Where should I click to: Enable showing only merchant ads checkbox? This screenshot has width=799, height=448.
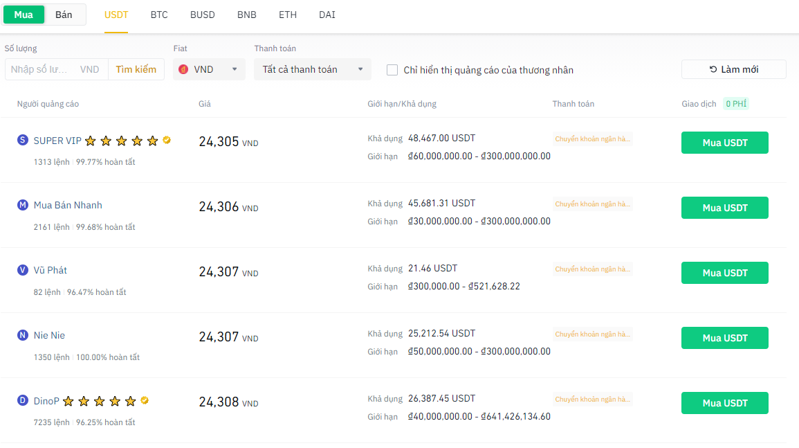pos(392,70)
